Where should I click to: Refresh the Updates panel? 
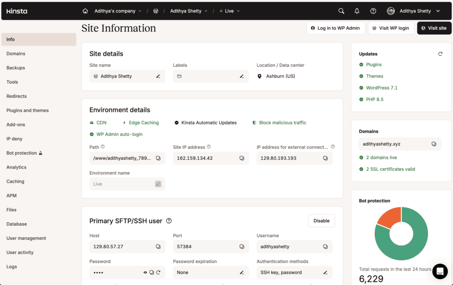pyautogui.click(x=440, y=54)
